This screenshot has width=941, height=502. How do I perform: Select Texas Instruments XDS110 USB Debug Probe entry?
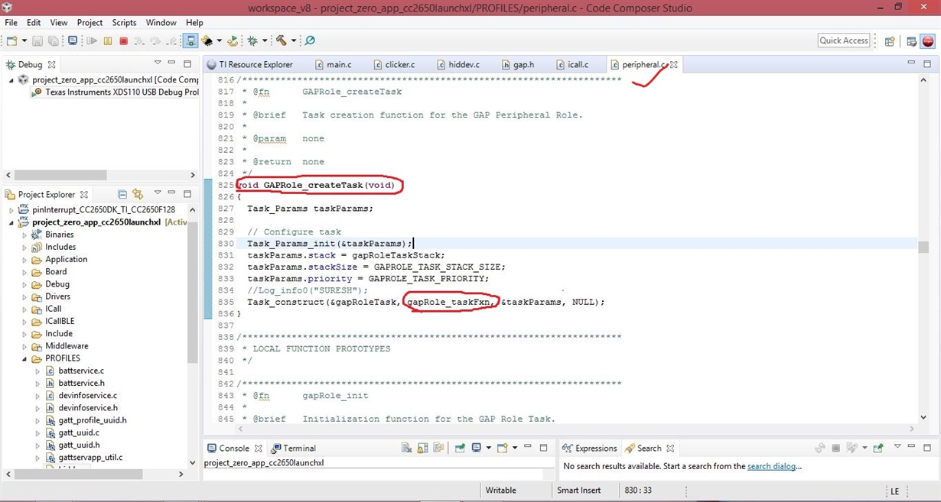115,92
